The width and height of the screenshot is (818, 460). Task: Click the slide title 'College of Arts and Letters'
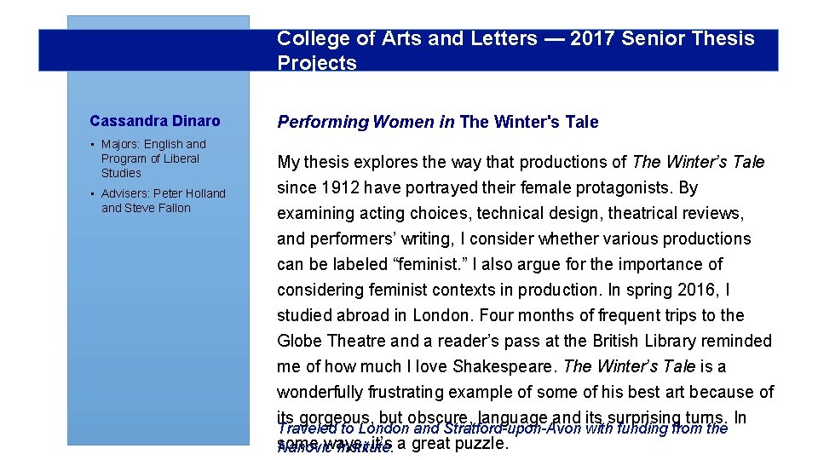[x=406, y=38]
